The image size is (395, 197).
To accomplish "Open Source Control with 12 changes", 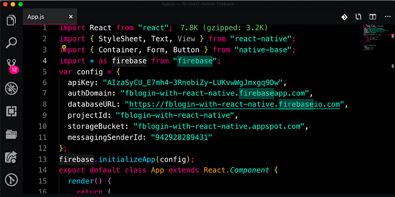I will coord(12,66).
